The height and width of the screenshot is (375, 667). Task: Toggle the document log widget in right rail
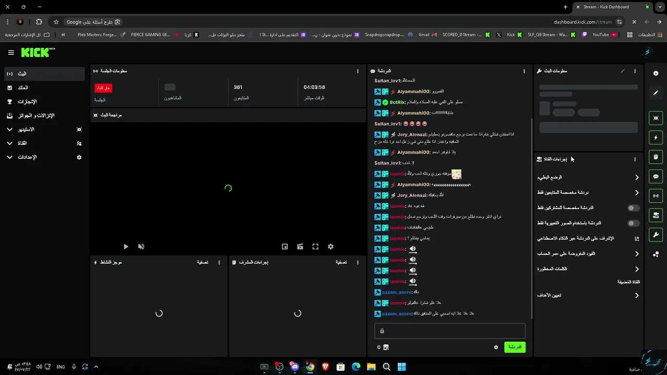[656, 157]
